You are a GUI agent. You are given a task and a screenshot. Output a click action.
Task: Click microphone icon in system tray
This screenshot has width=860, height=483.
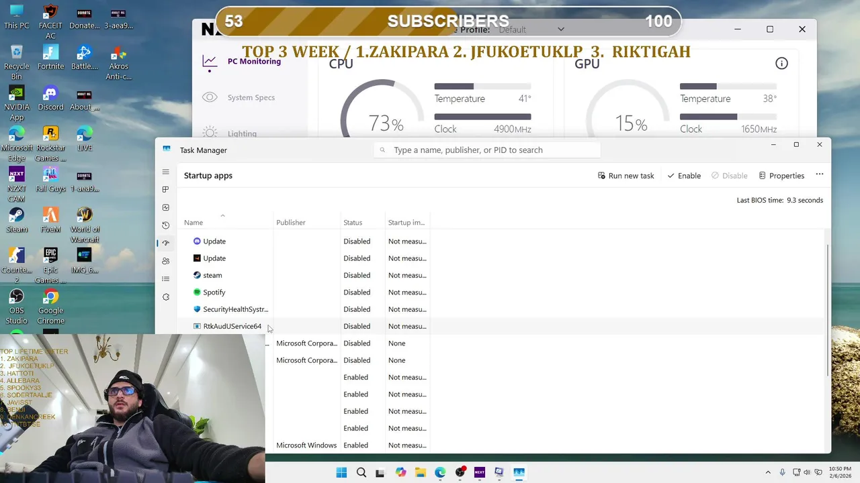(x=782, y=472)
